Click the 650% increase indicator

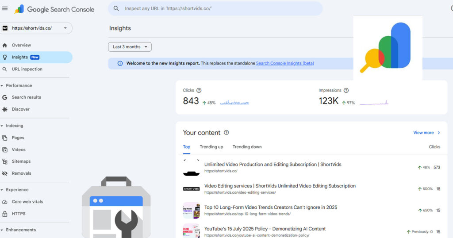425,210
